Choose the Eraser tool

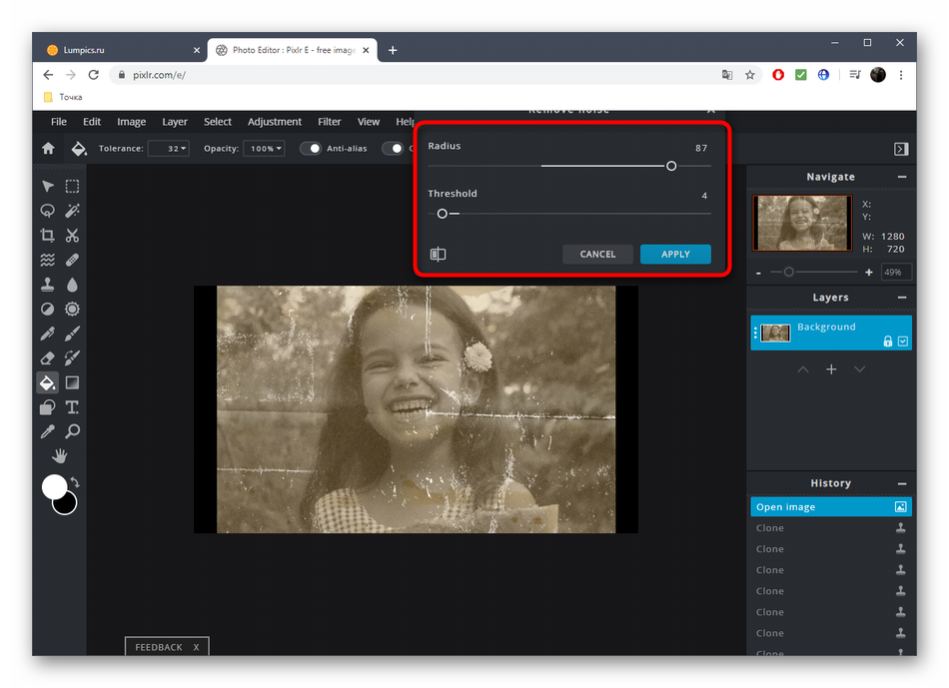pos(47,357)
